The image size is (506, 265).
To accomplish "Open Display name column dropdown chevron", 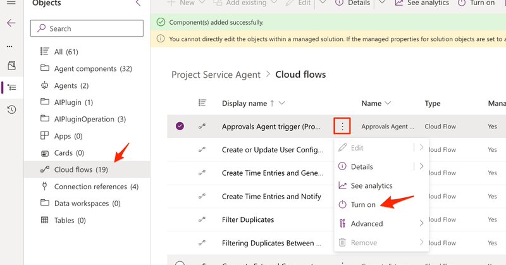I will point(281,103).
